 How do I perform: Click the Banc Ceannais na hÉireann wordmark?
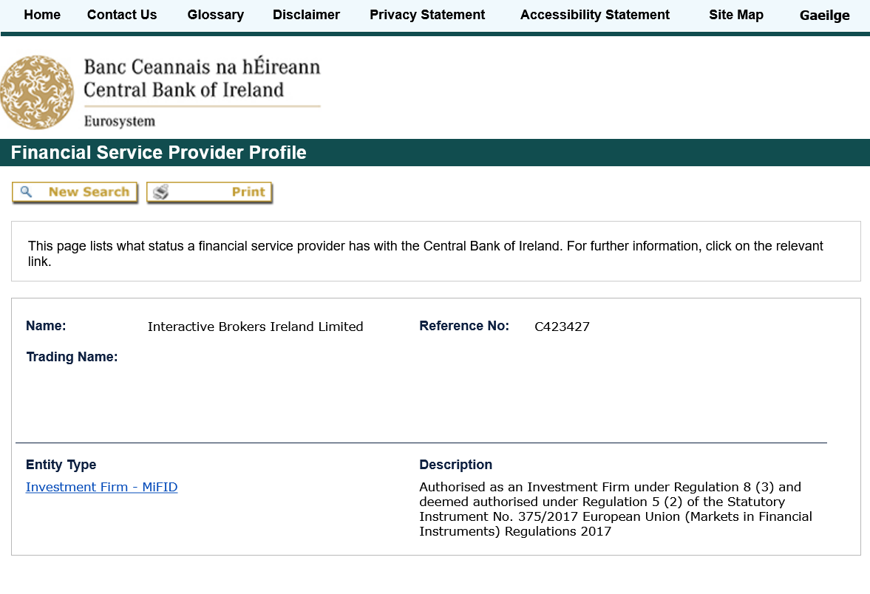coord(202,66)
